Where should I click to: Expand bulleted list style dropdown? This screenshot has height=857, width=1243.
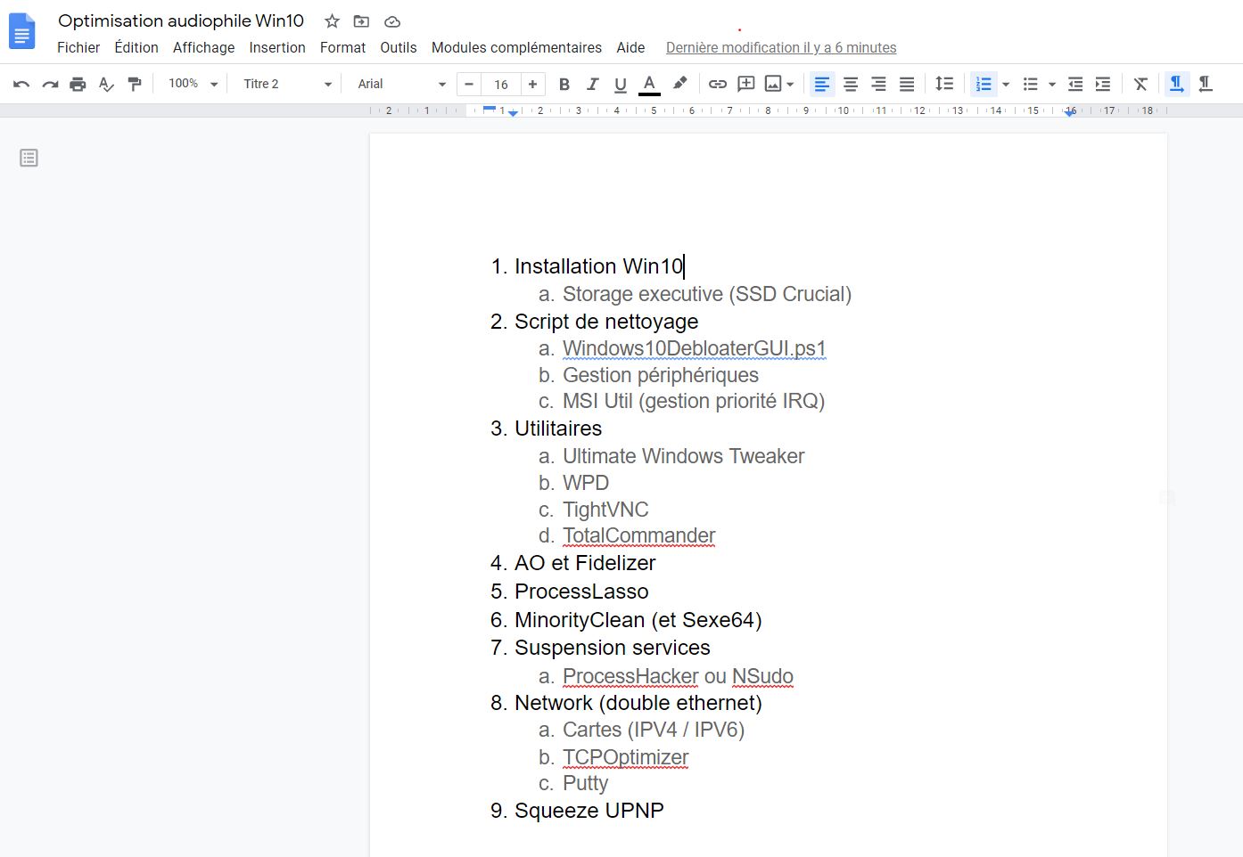click(x=1052, y=85)
